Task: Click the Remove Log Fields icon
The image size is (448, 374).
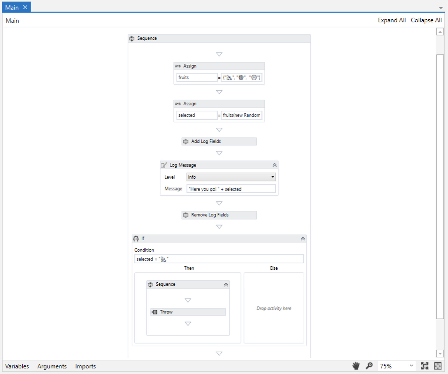Action: 186,215
